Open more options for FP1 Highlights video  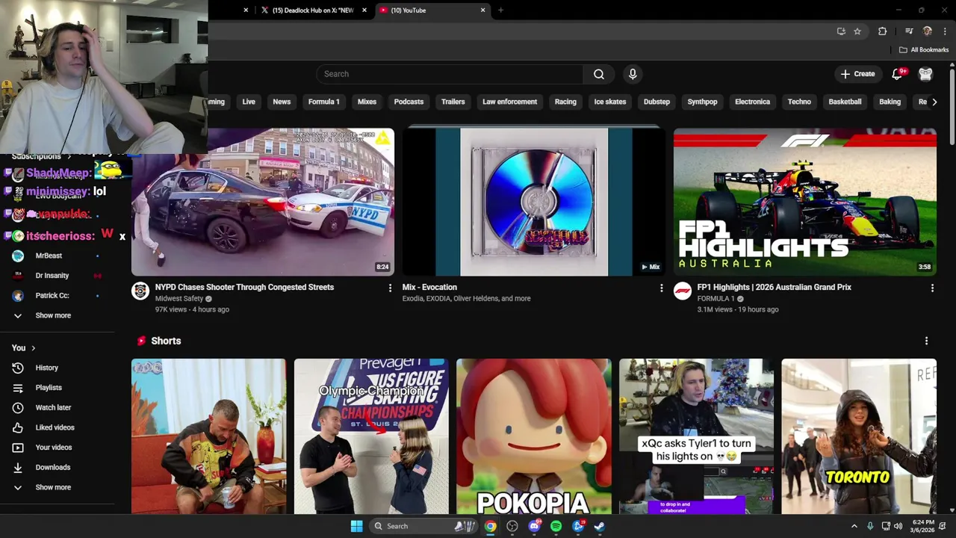point(932,288)
